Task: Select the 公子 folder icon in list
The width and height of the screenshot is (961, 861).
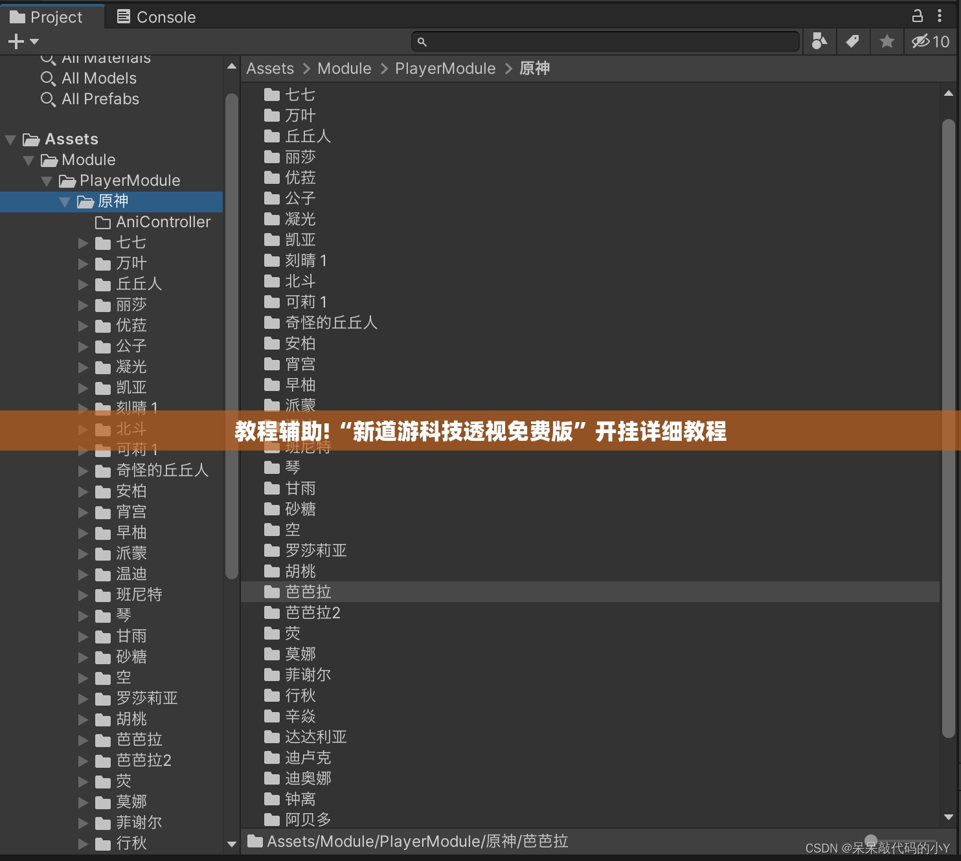Action: tap(272, 199)
